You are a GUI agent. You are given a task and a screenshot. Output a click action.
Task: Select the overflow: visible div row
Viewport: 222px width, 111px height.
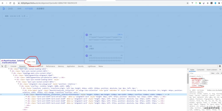[x=46, y=86]
